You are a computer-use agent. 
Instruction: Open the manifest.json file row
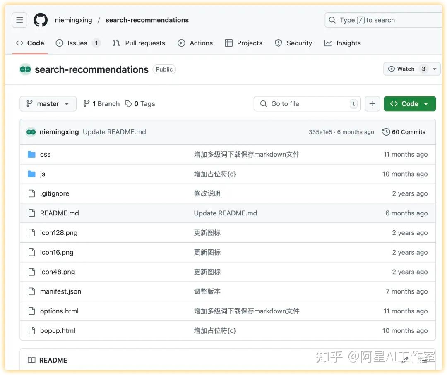(x=60, y=291)
